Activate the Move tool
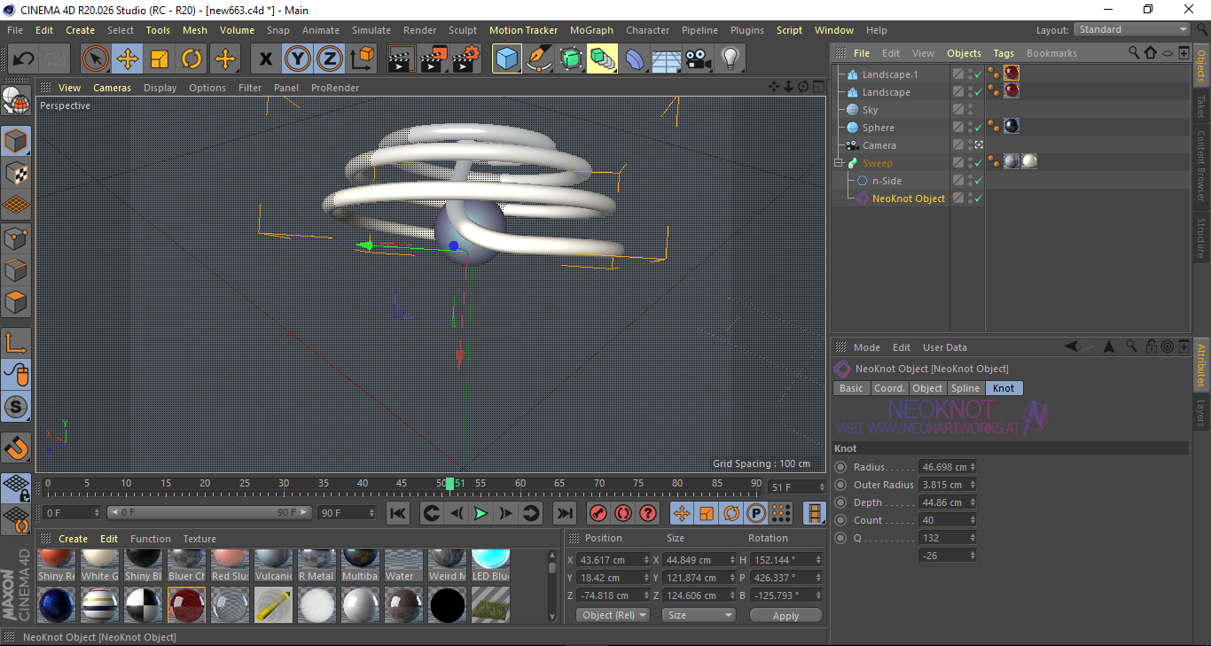The height and width of the screenshot is (646, 1211). tap(128, 59)
